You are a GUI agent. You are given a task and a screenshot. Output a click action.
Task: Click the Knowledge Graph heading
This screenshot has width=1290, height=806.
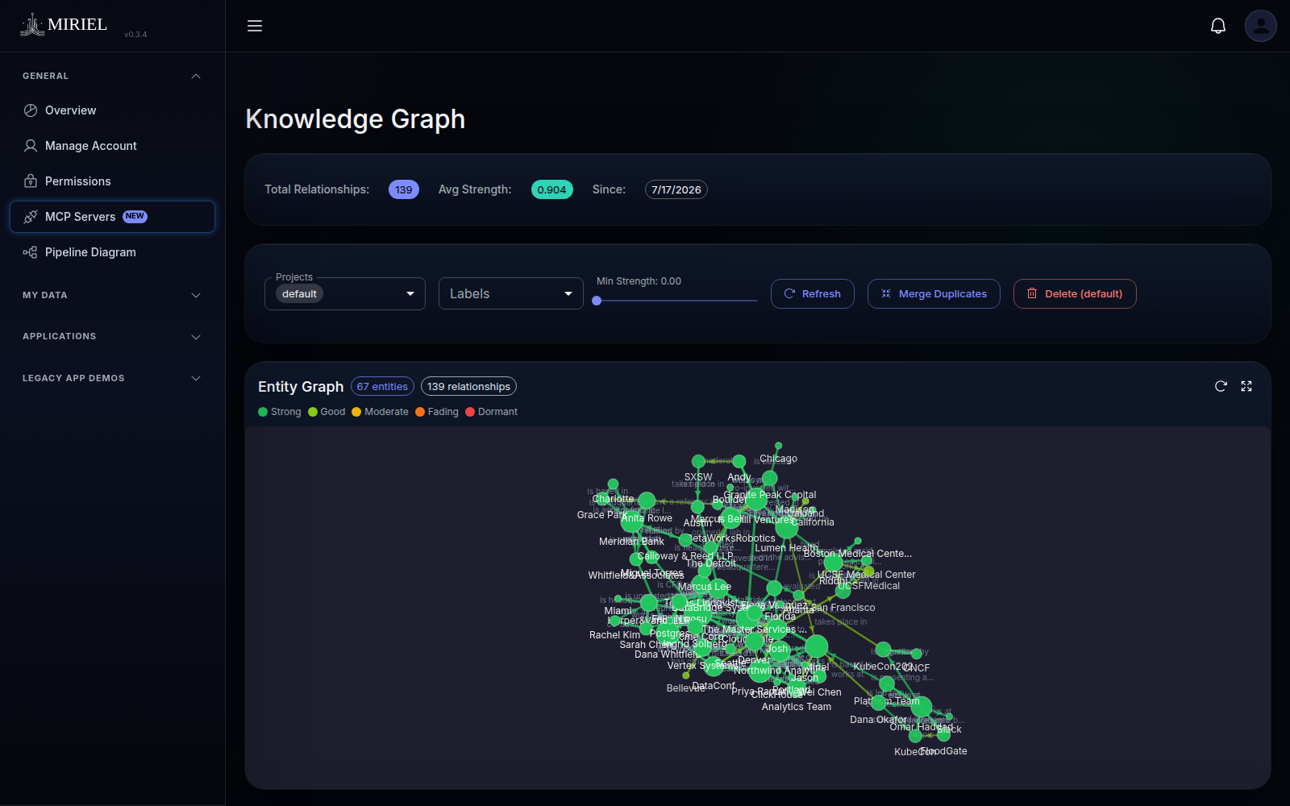tap(356, 119)
